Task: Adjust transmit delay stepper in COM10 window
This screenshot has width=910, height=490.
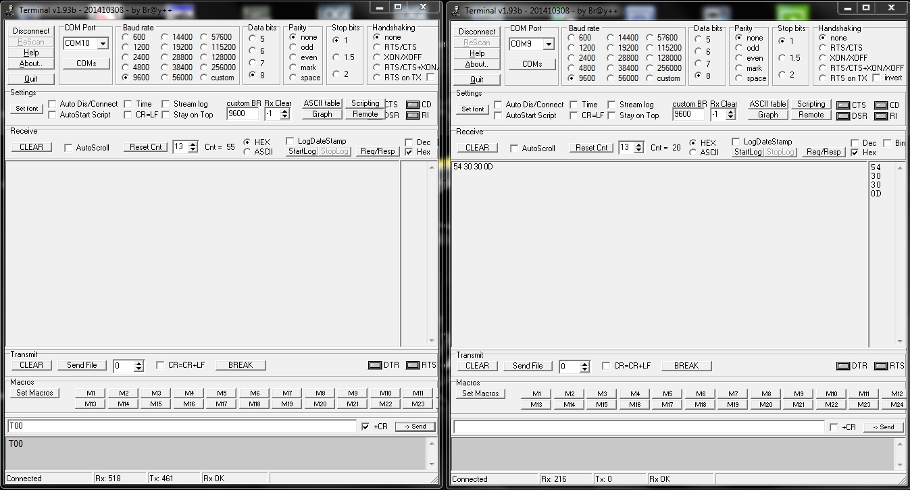Action: tap(138, 366)
